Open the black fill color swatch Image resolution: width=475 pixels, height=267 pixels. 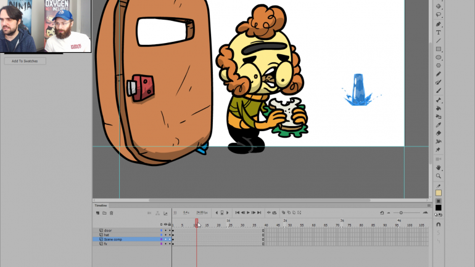tap(439, 207)
